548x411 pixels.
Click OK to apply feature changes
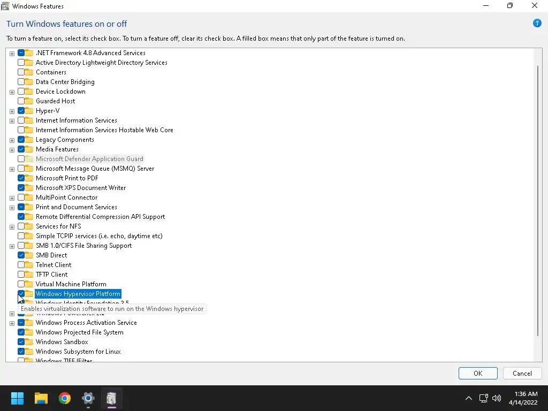pyautogui.click(x=478, y=373)
